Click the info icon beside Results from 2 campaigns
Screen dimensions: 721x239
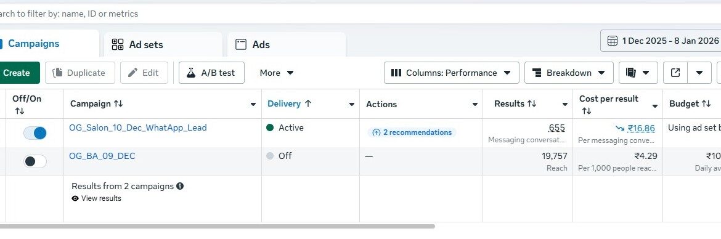point(180,186)
